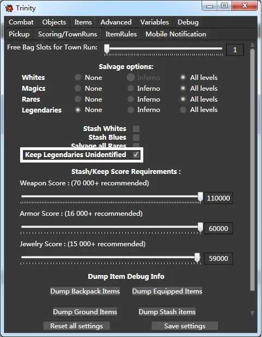Click Reset all settings button

[x=76, y=326]
